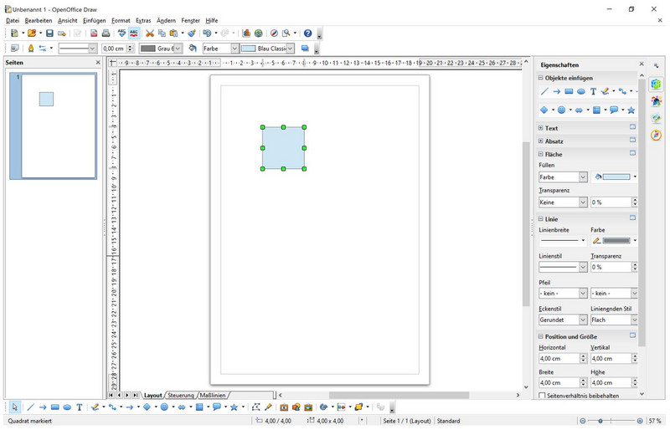This screenshot has width=670, height=430.
Task: Switch to the Steuerung layer tab
Action: coord(180,395)
